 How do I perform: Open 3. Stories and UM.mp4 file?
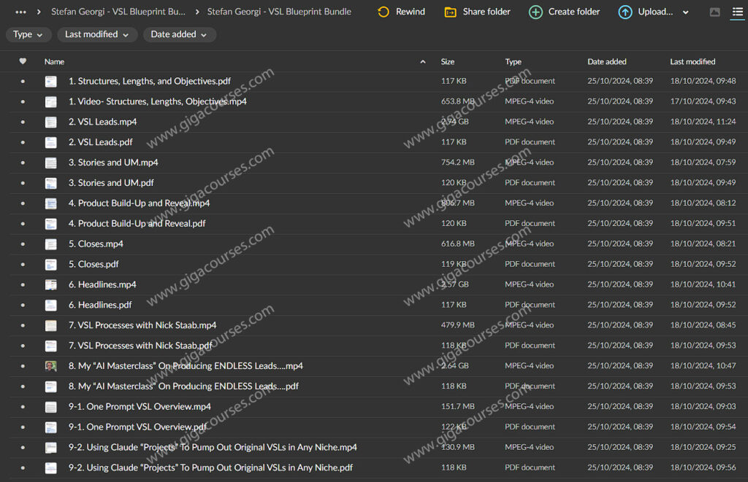(x=113, y=163)
